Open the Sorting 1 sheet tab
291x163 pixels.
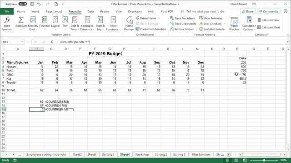[108, 154]
